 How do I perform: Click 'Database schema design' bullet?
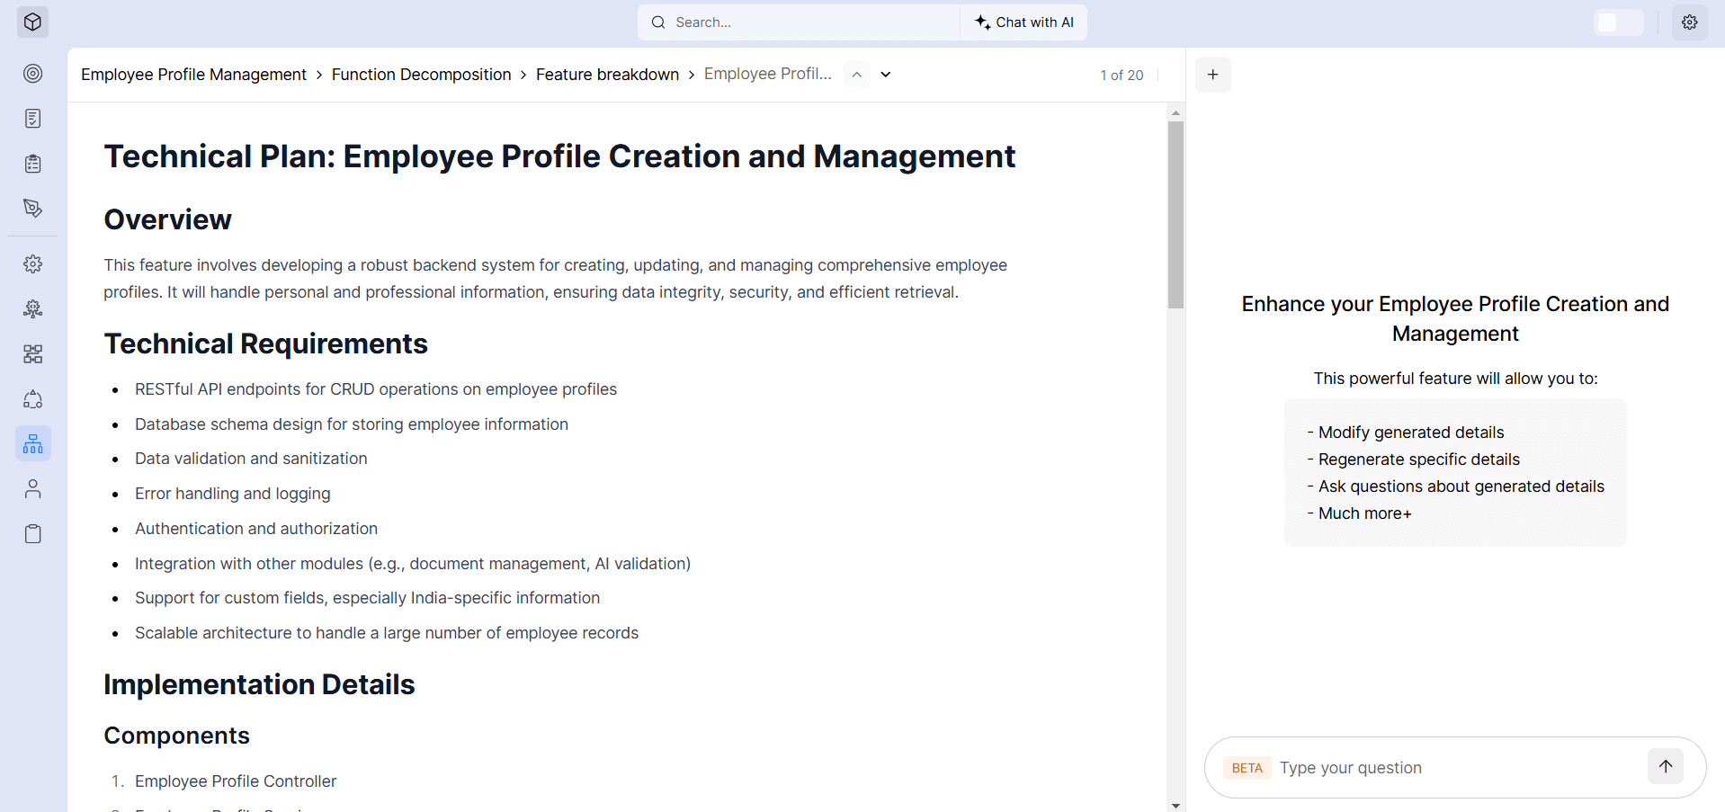point(352,424)
